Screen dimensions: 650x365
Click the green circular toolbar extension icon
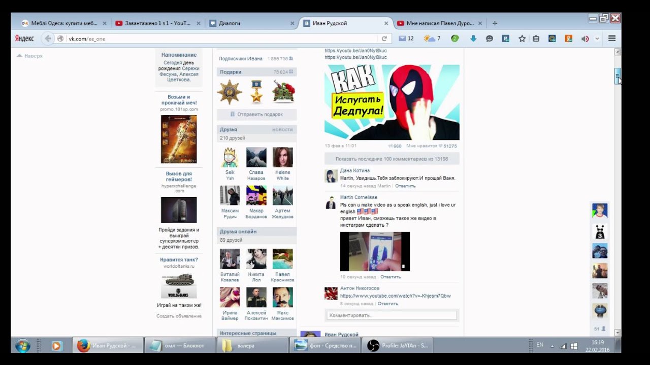pyautogui.click(x=455, y=39)
